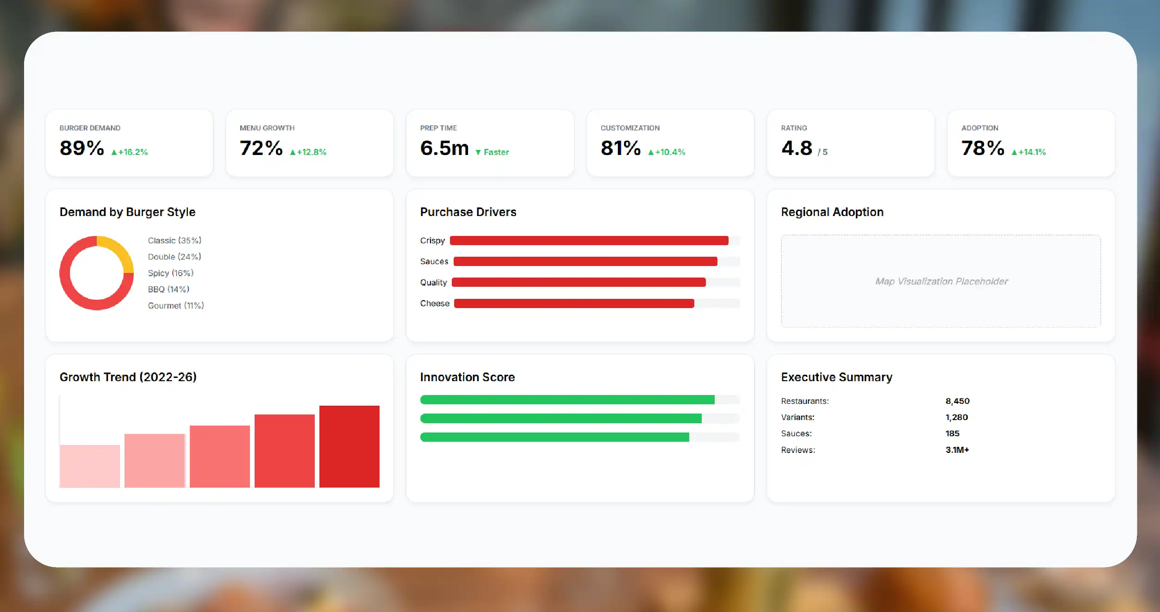Image resolution: width=1160 pixels, height=612 pixels.
Task: Click the top Innovation Score green bar
Action: (x=568, y=400)
